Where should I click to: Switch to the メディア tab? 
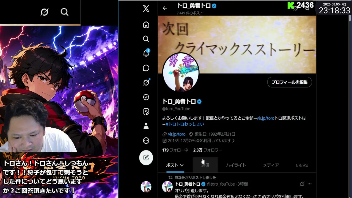click(271, 165)
